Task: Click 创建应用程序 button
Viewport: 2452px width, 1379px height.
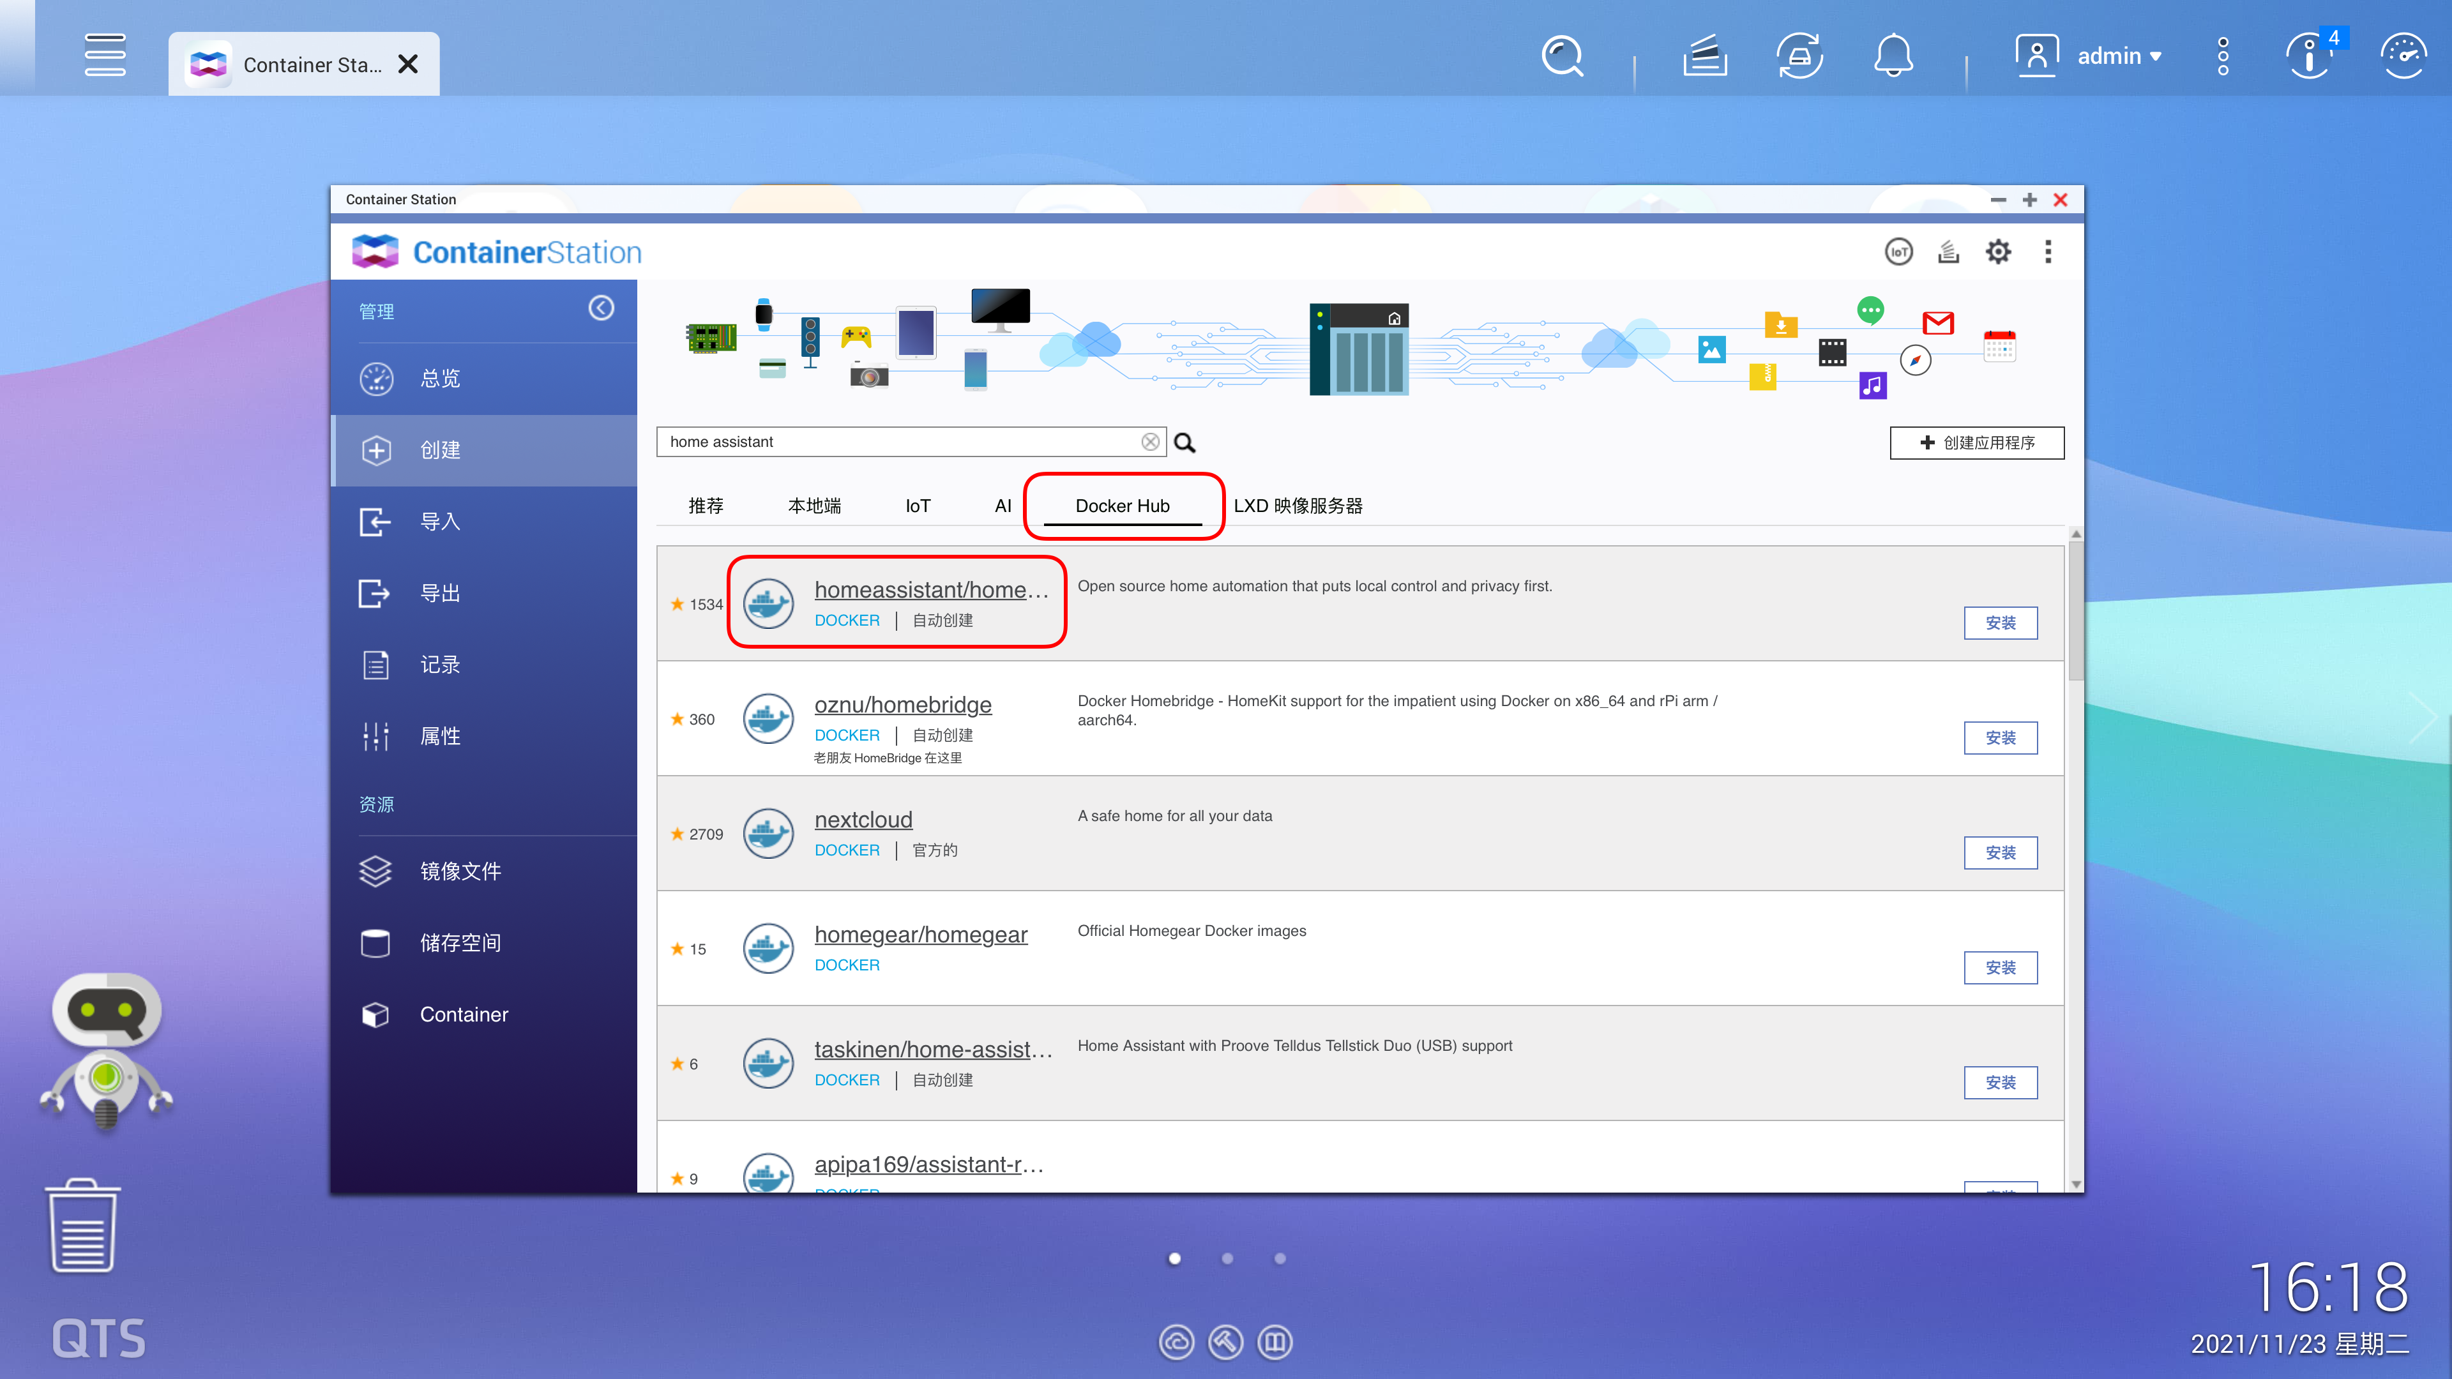Action: (x=1977, y=442)
